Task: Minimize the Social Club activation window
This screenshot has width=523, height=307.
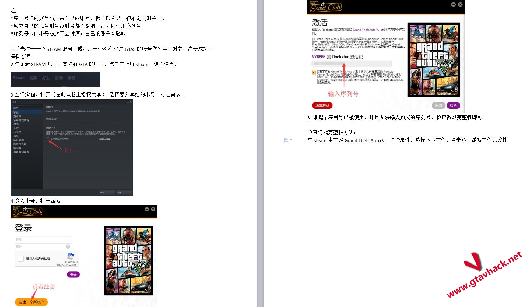Action: (x=453, y=5)
